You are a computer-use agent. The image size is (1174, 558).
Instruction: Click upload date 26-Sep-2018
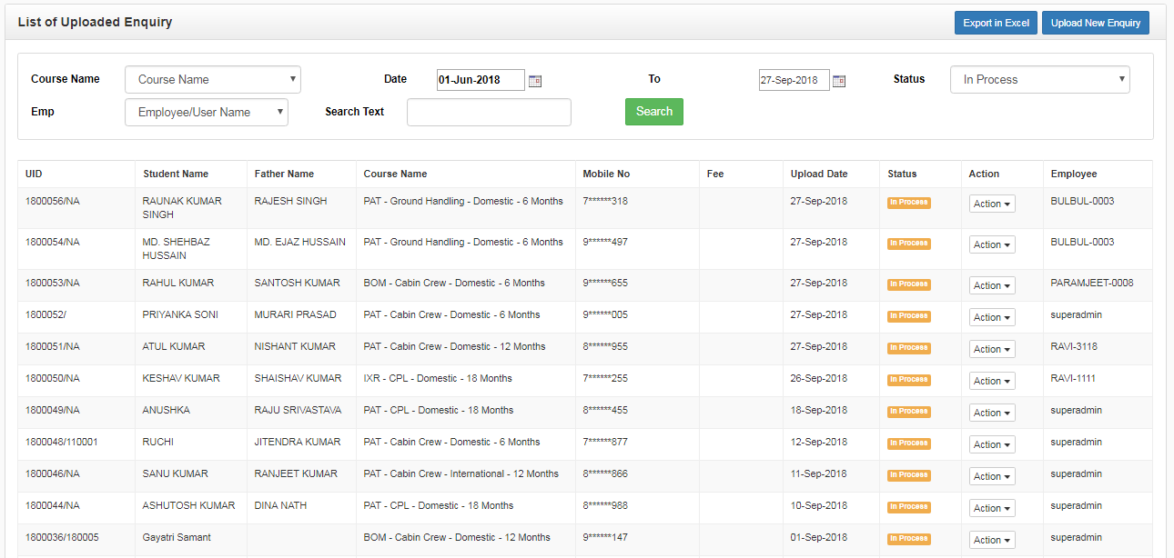tap(819, 378)
